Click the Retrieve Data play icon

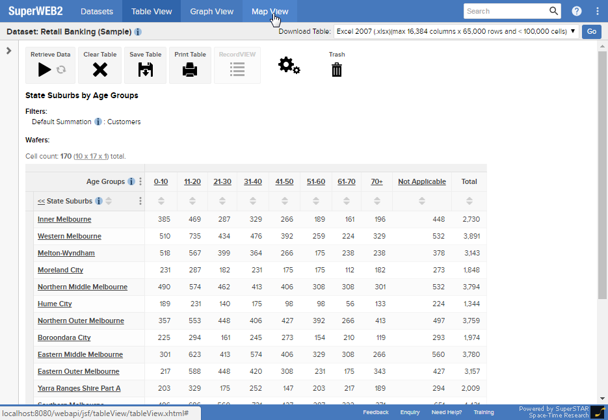pyautogui.click(x=44, y=70)
